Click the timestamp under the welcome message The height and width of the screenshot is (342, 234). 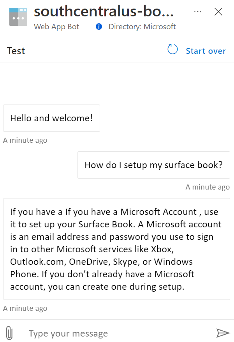pyautogui.click(x=25, y=140)
